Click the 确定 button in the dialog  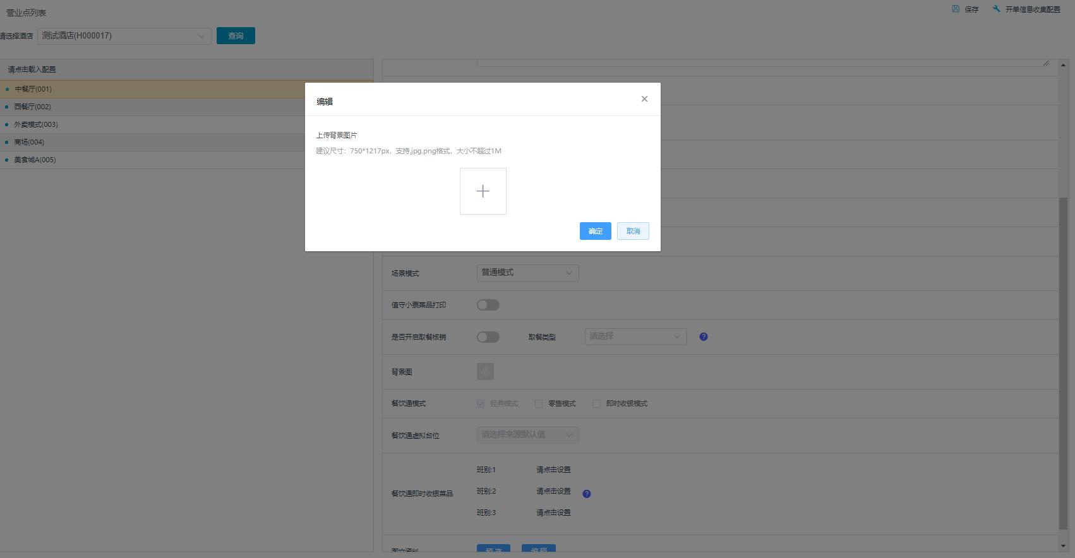[x=595, y=231]
